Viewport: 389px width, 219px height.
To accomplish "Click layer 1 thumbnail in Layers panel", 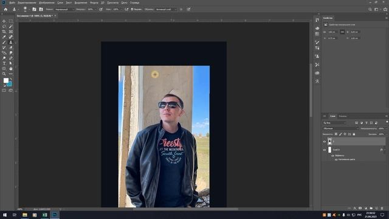I will click(x=329, y=141).
